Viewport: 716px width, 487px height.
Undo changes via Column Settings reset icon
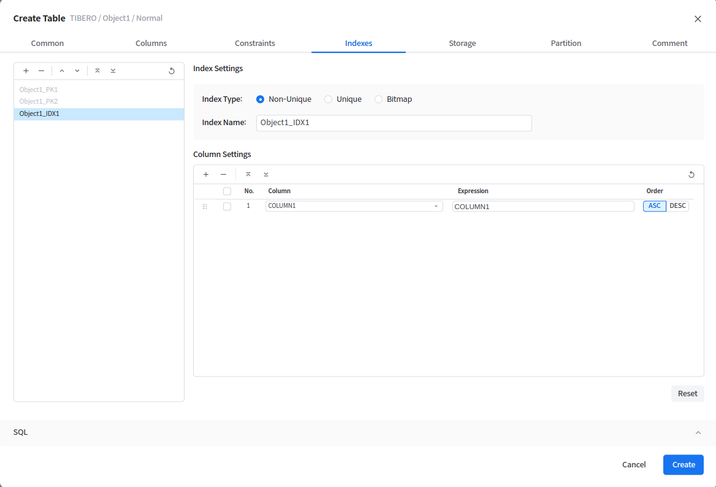point(691,175)
